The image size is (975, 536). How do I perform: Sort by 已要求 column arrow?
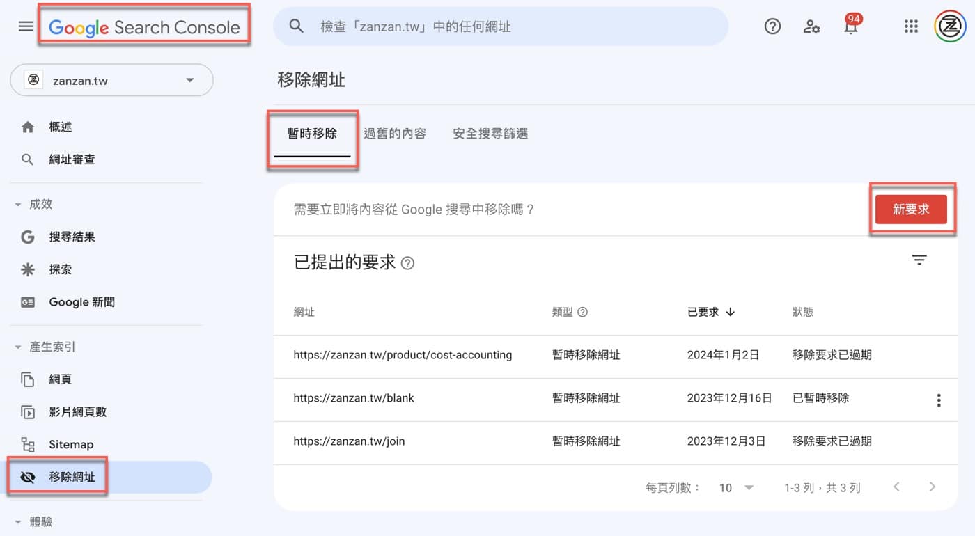[x=730, y=313]
